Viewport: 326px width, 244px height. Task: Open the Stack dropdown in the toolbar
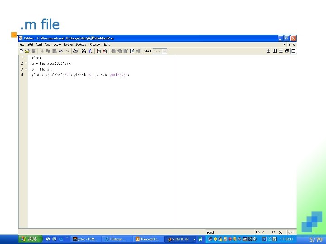160,51
